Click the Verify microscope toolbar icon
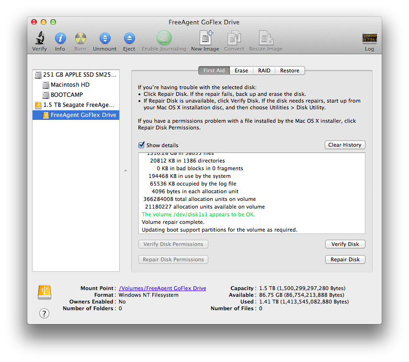409x362 pixels. point(40,38)
